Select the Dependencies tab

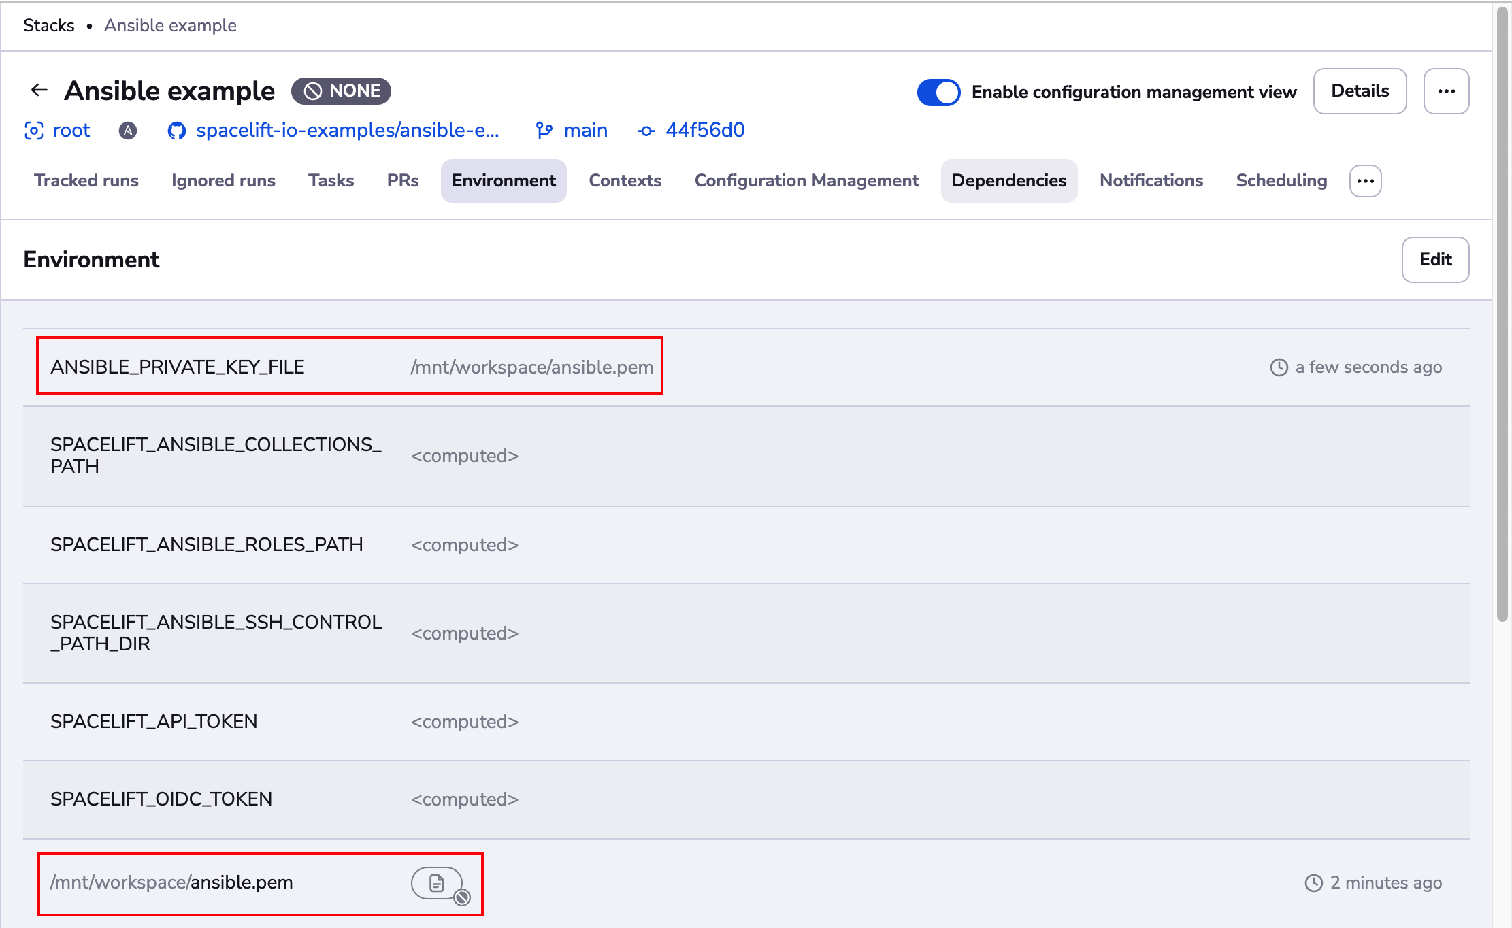[x=1008, y=180]
